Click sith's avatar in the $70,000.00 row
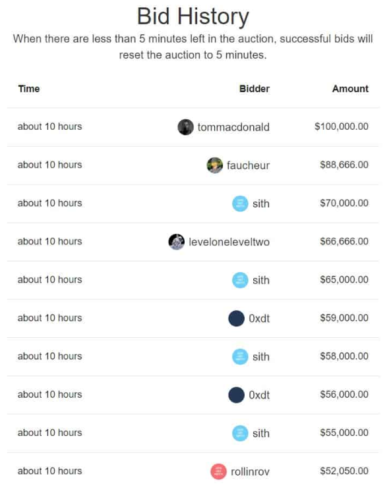The image size is (389, 484). [240, 203]
